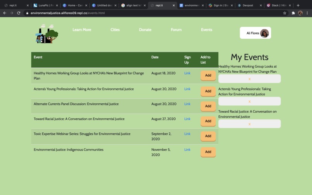The height and width of the screenshot is (195, 312).
Task: Click the factory and tree site logo
Action: click(47, 34)
